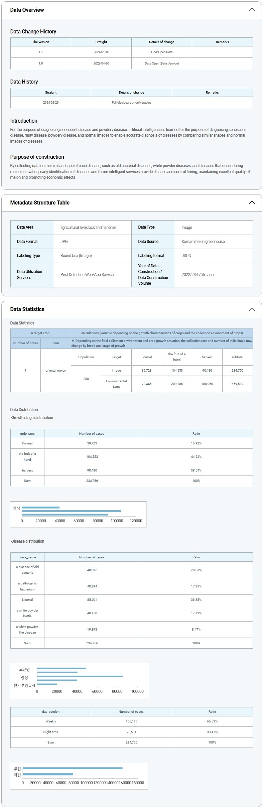The width and height of the screenshot is (264, 810).
Task: Select the 'oriental melon' item cell
Action: tap(56, 371)
